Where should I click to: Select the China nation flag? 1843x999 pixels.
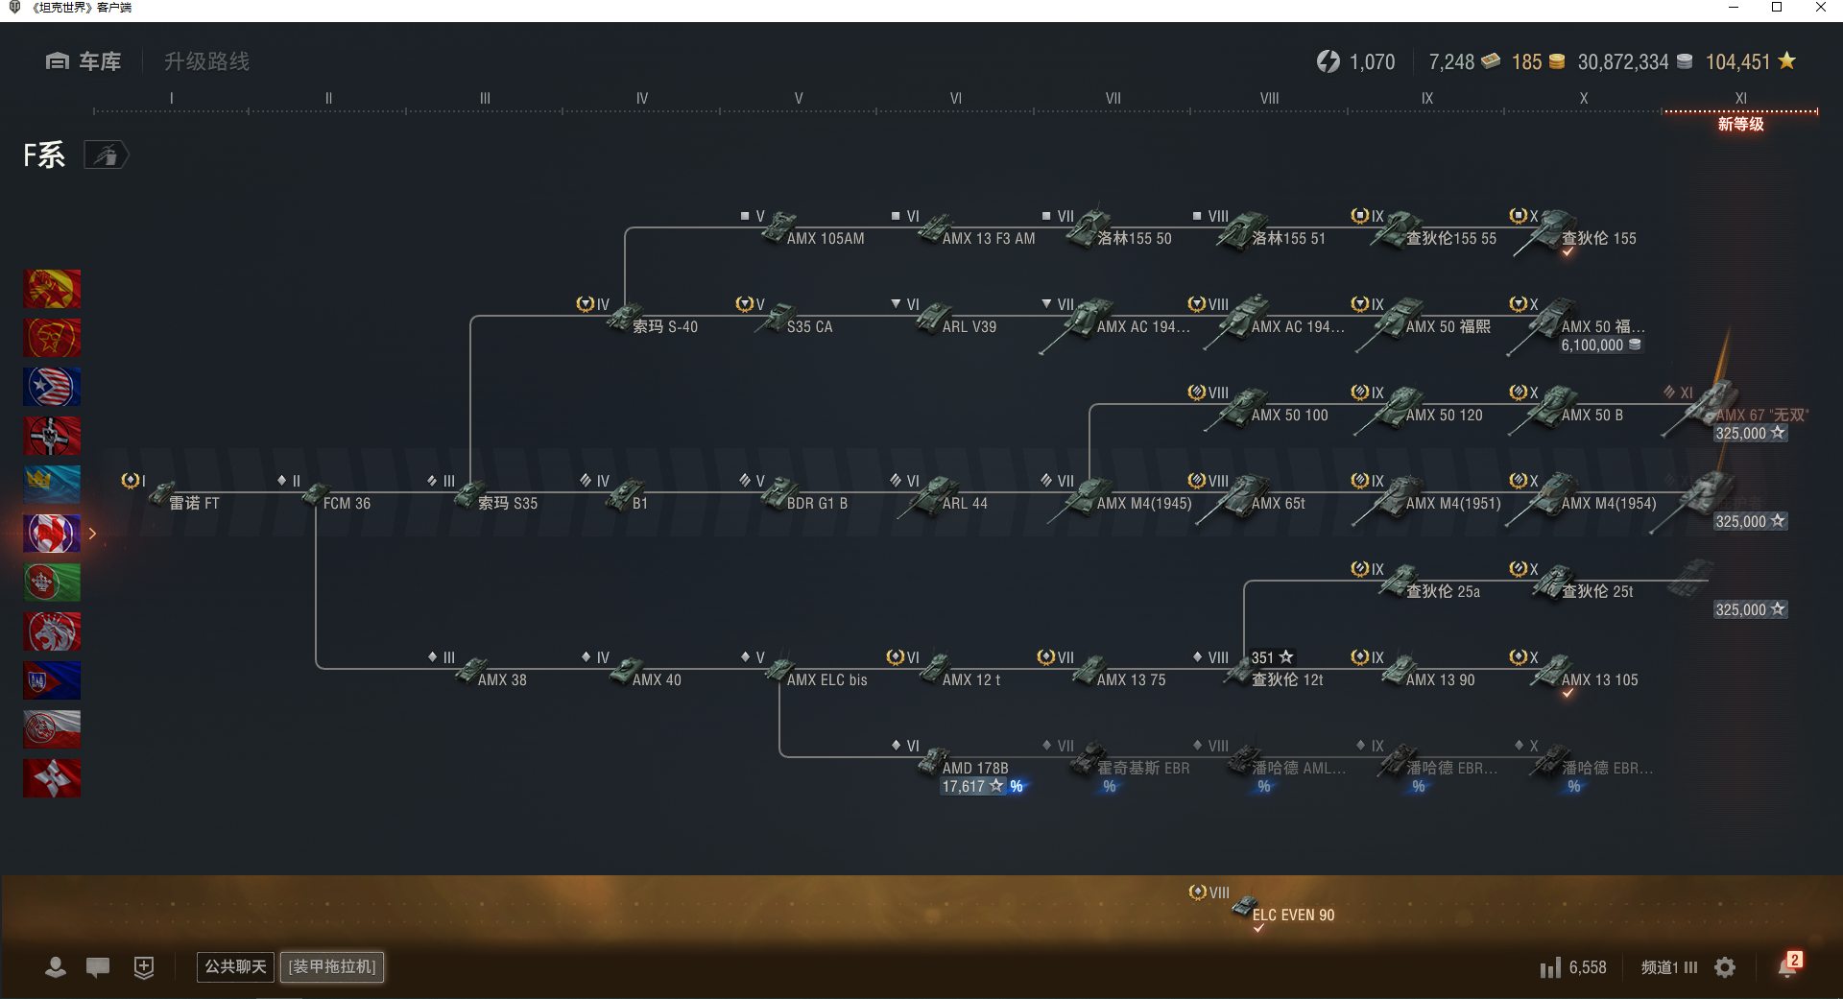pyautogui.click(x=52, y=289)
